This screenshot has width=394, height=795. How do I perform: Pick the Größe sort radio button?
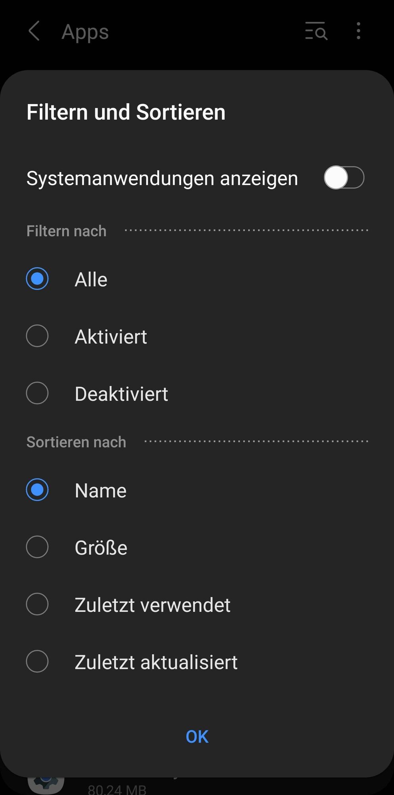tap(37, 547)
